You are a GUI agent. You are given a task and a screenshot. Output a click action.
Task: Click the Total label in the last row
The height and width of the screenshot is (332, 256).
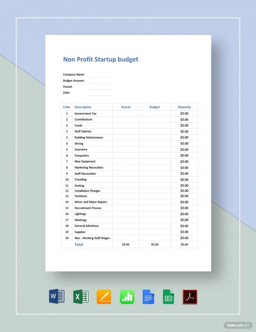pos(79,245)
